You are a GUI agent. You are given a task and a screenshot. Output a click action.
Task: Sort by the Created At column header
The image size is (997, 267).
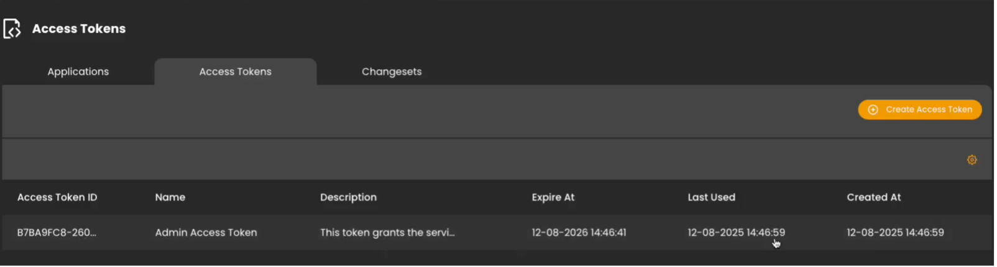[x=873, y=197]
